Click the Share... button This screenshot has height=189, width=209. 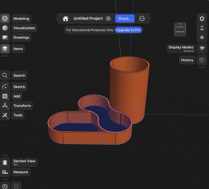[125, 19]
